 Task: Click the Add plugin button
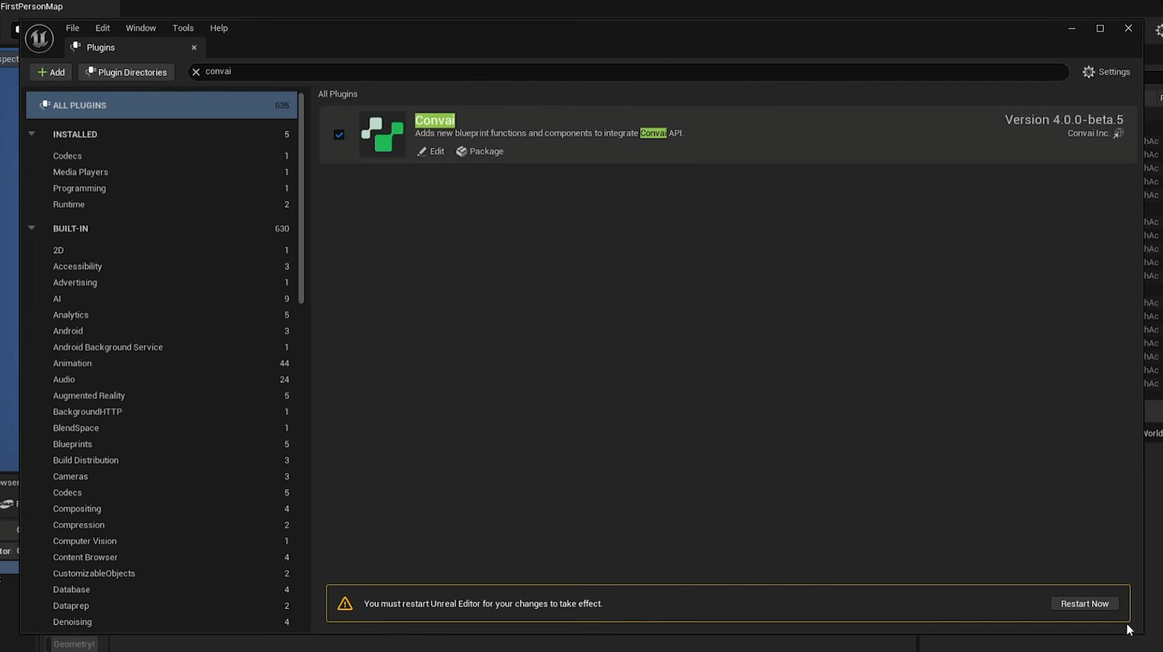coord(51,72)
